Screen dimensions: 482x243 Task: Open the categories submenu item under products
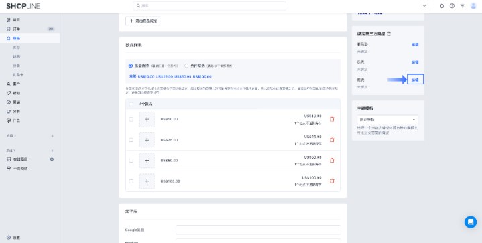pyautogui.click(x=16, y=66)
